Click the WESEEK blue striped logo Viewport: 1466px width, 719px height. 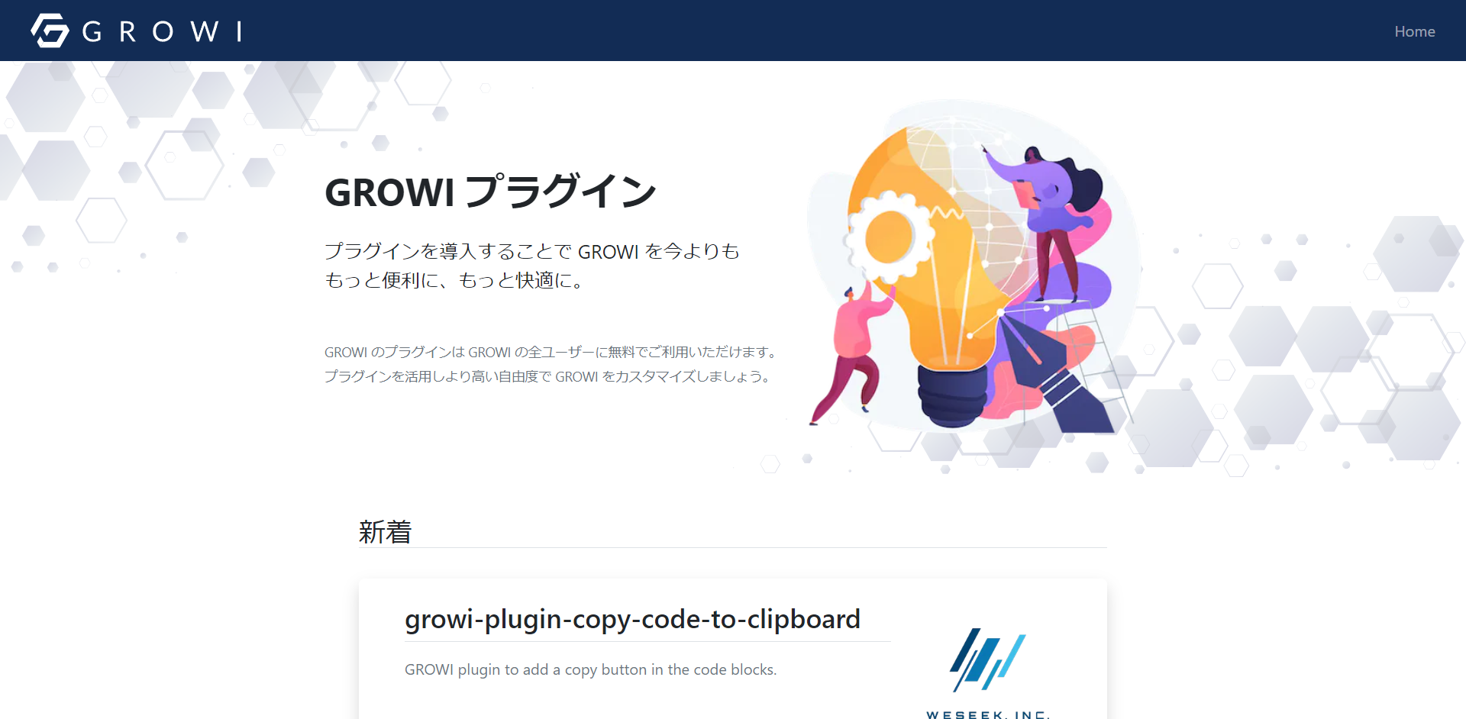(987, 659)
